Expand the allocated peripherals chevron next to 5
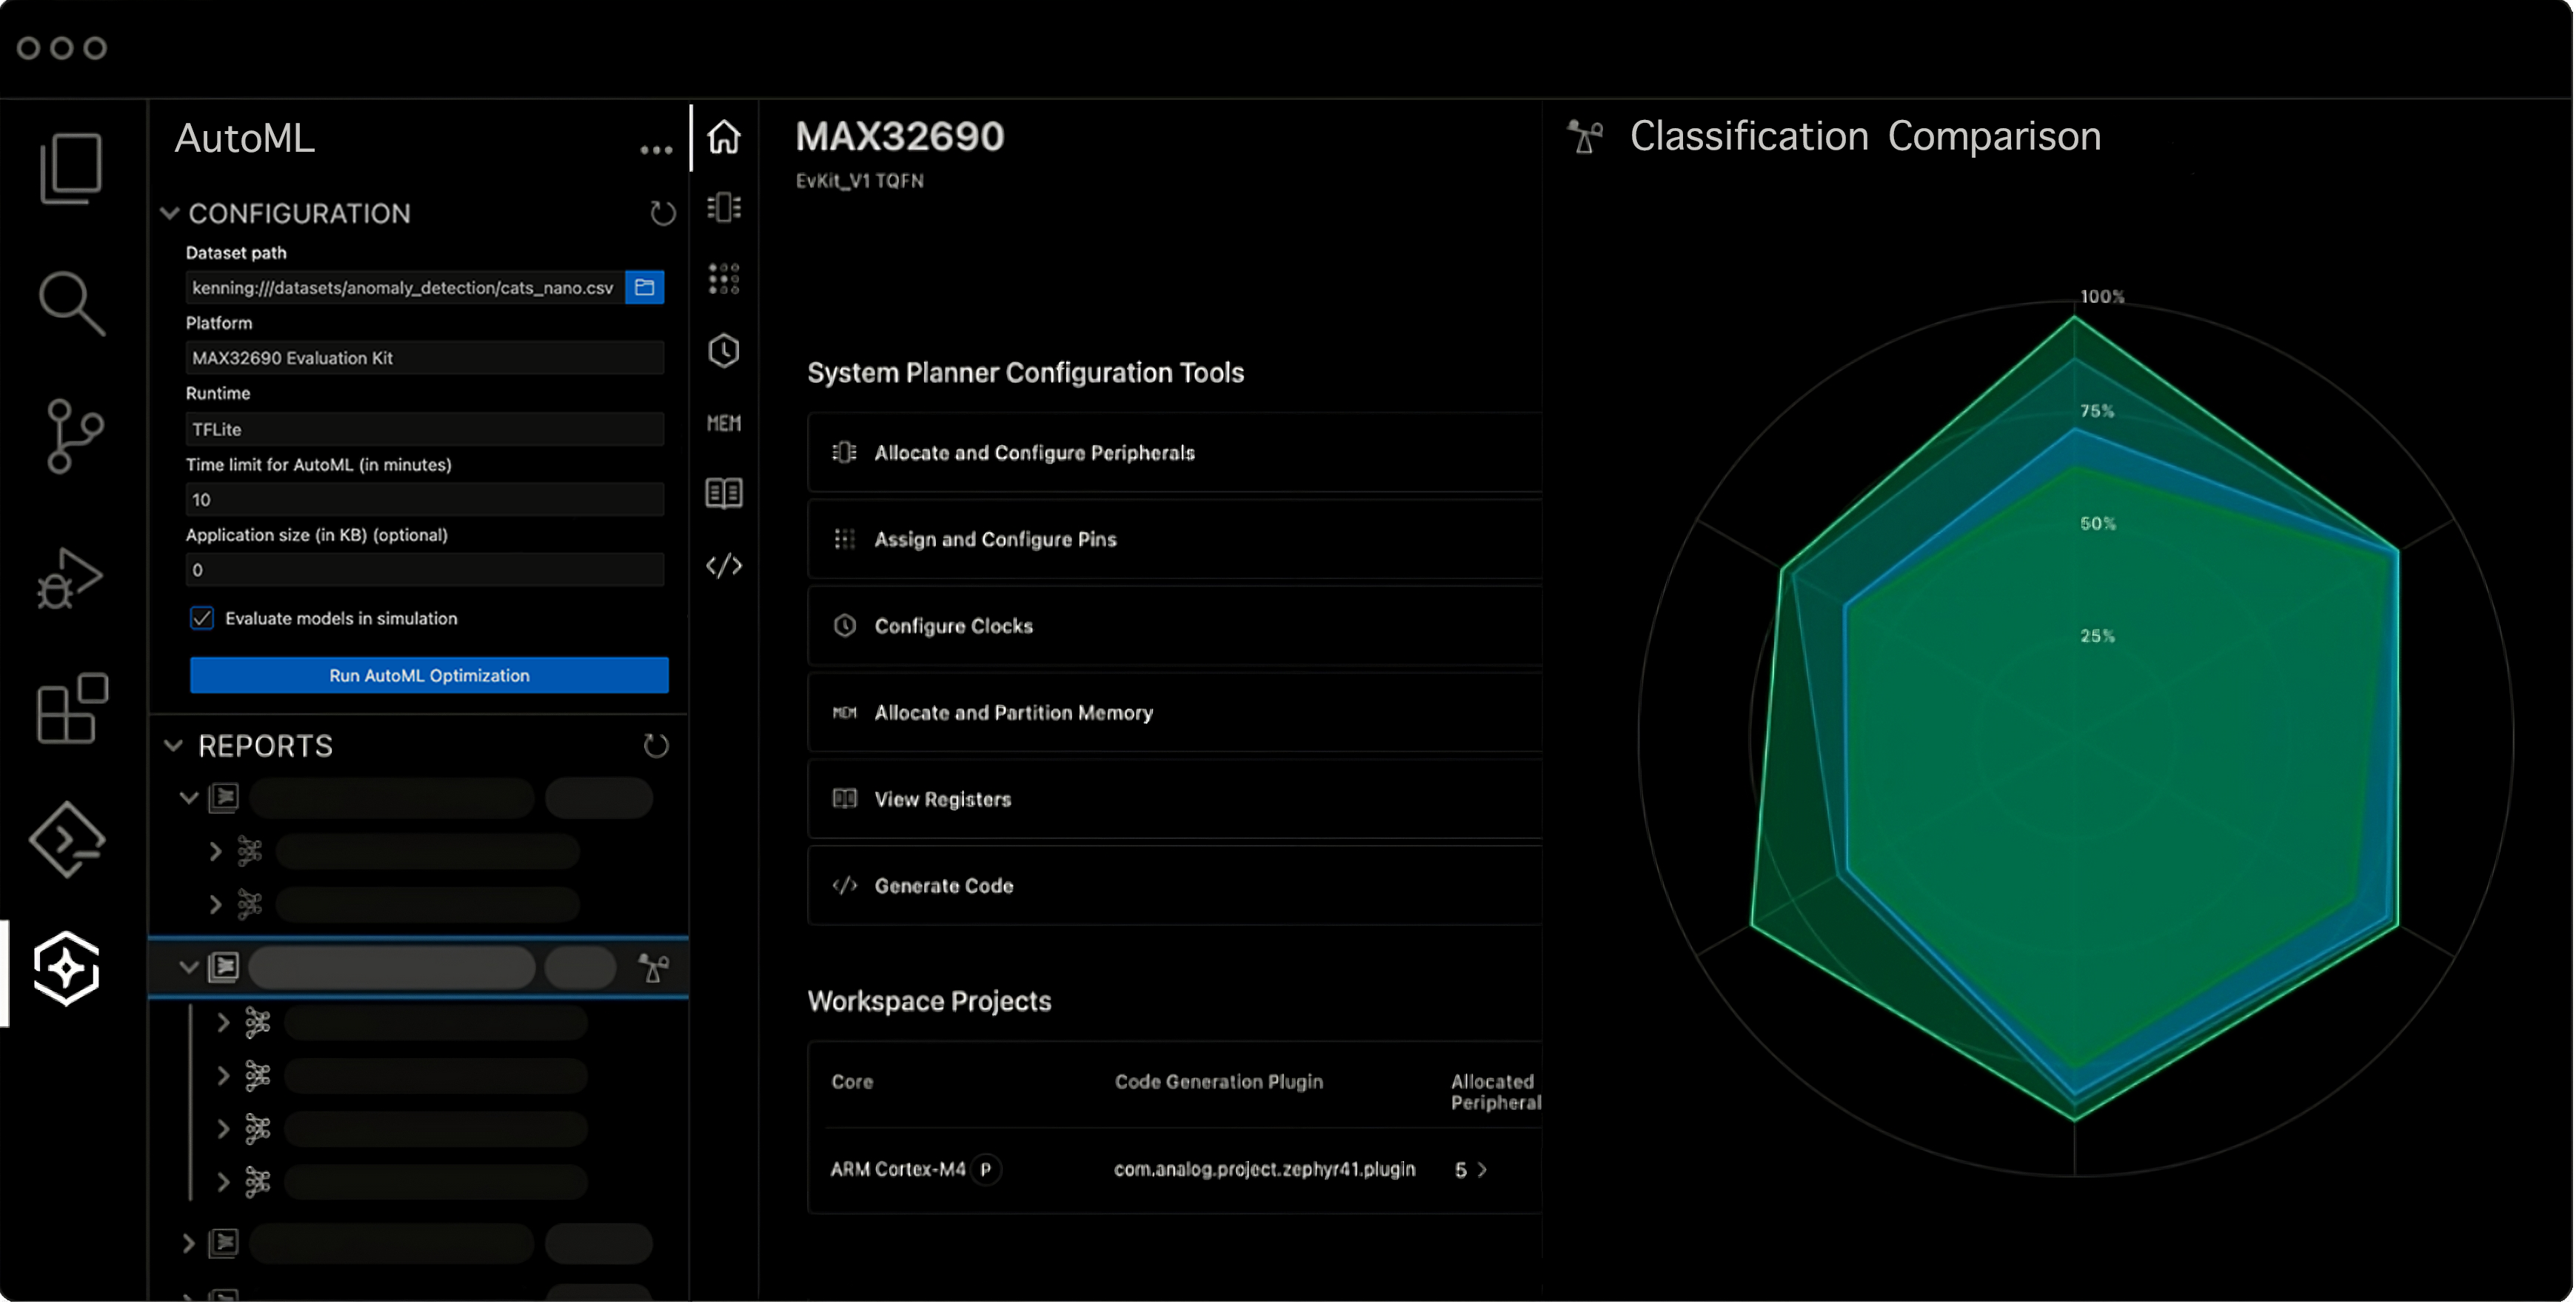This screenshot has height=1304, width=2576. click(1483, 1170)
